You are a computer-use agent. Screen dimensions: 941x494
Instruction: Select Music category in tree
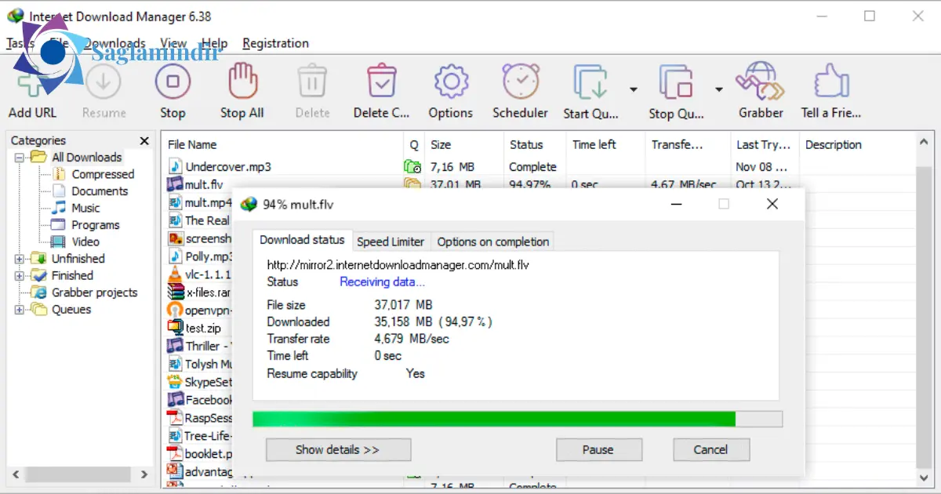85,208
